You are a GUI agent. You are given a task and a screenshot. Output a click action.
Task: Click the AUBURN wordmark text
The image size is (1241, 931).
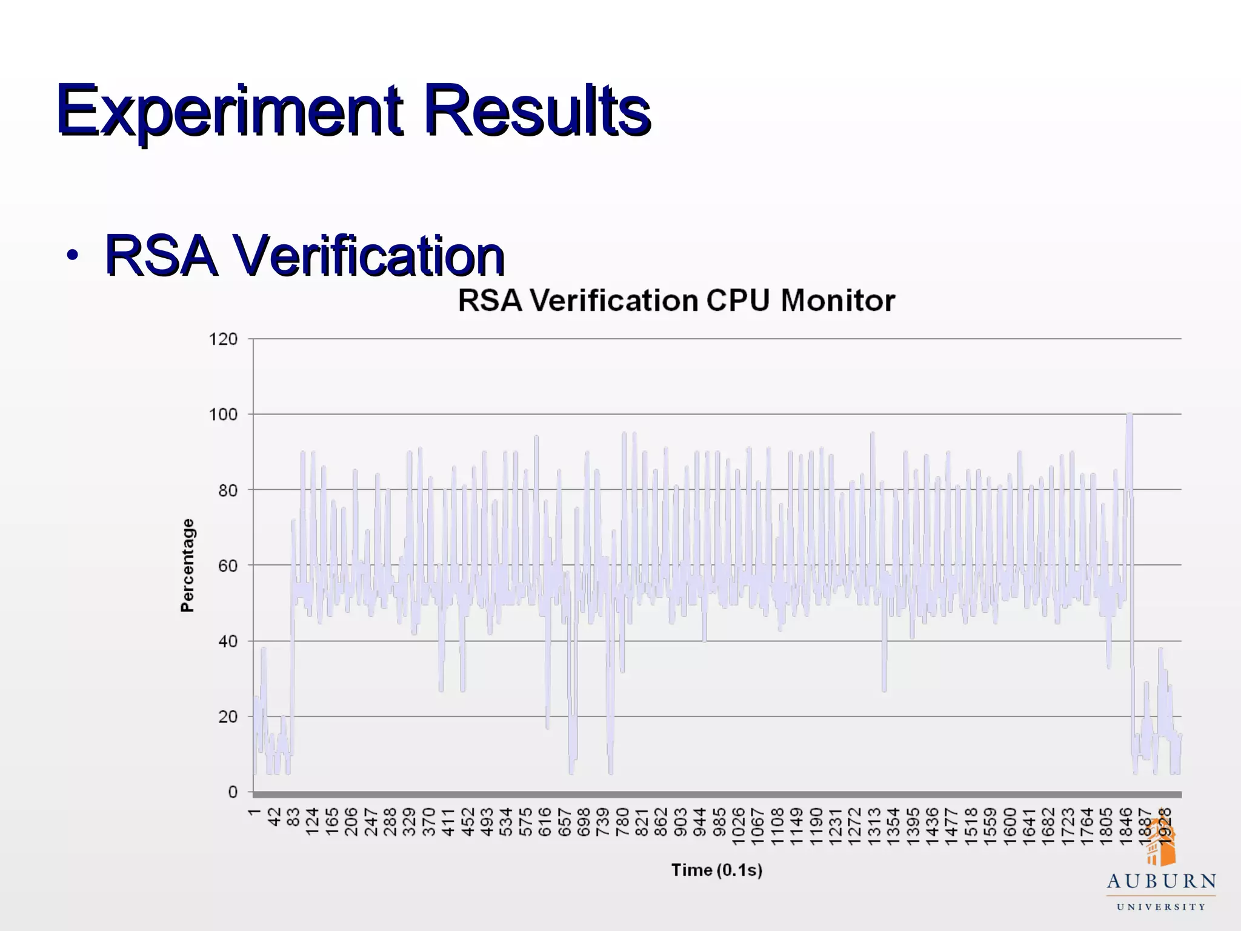[1161, 881]
